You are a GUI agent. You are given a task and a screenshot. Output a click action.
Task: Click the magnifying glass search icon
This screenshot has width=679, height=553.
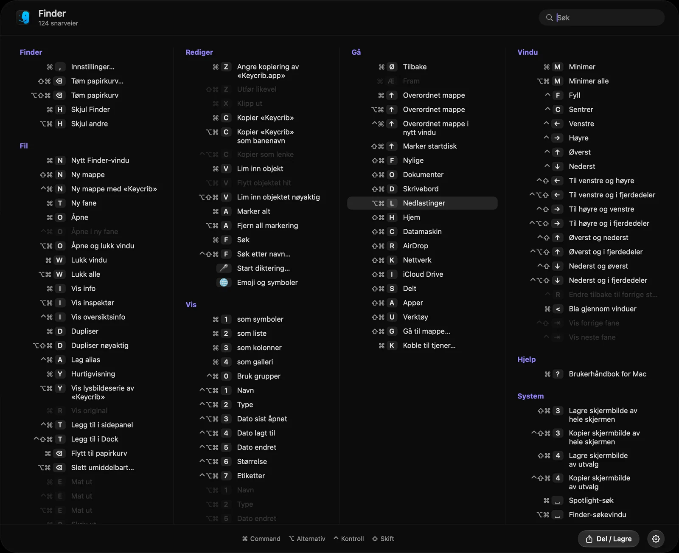click(549, 17)
